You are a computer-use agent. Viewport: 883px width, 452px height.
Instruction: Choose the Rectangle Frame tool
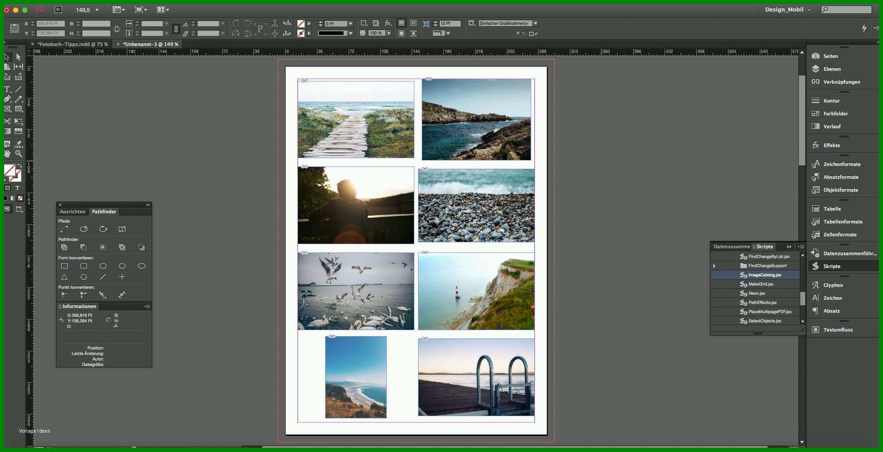tap(7, 109)
